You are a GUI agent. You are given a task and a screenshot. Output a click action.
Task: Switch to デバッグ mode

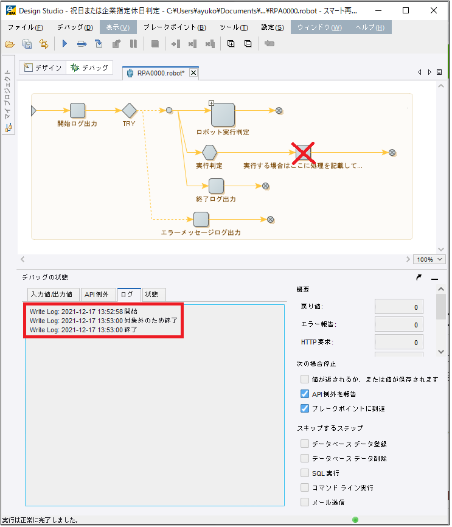tap(89, 68)
